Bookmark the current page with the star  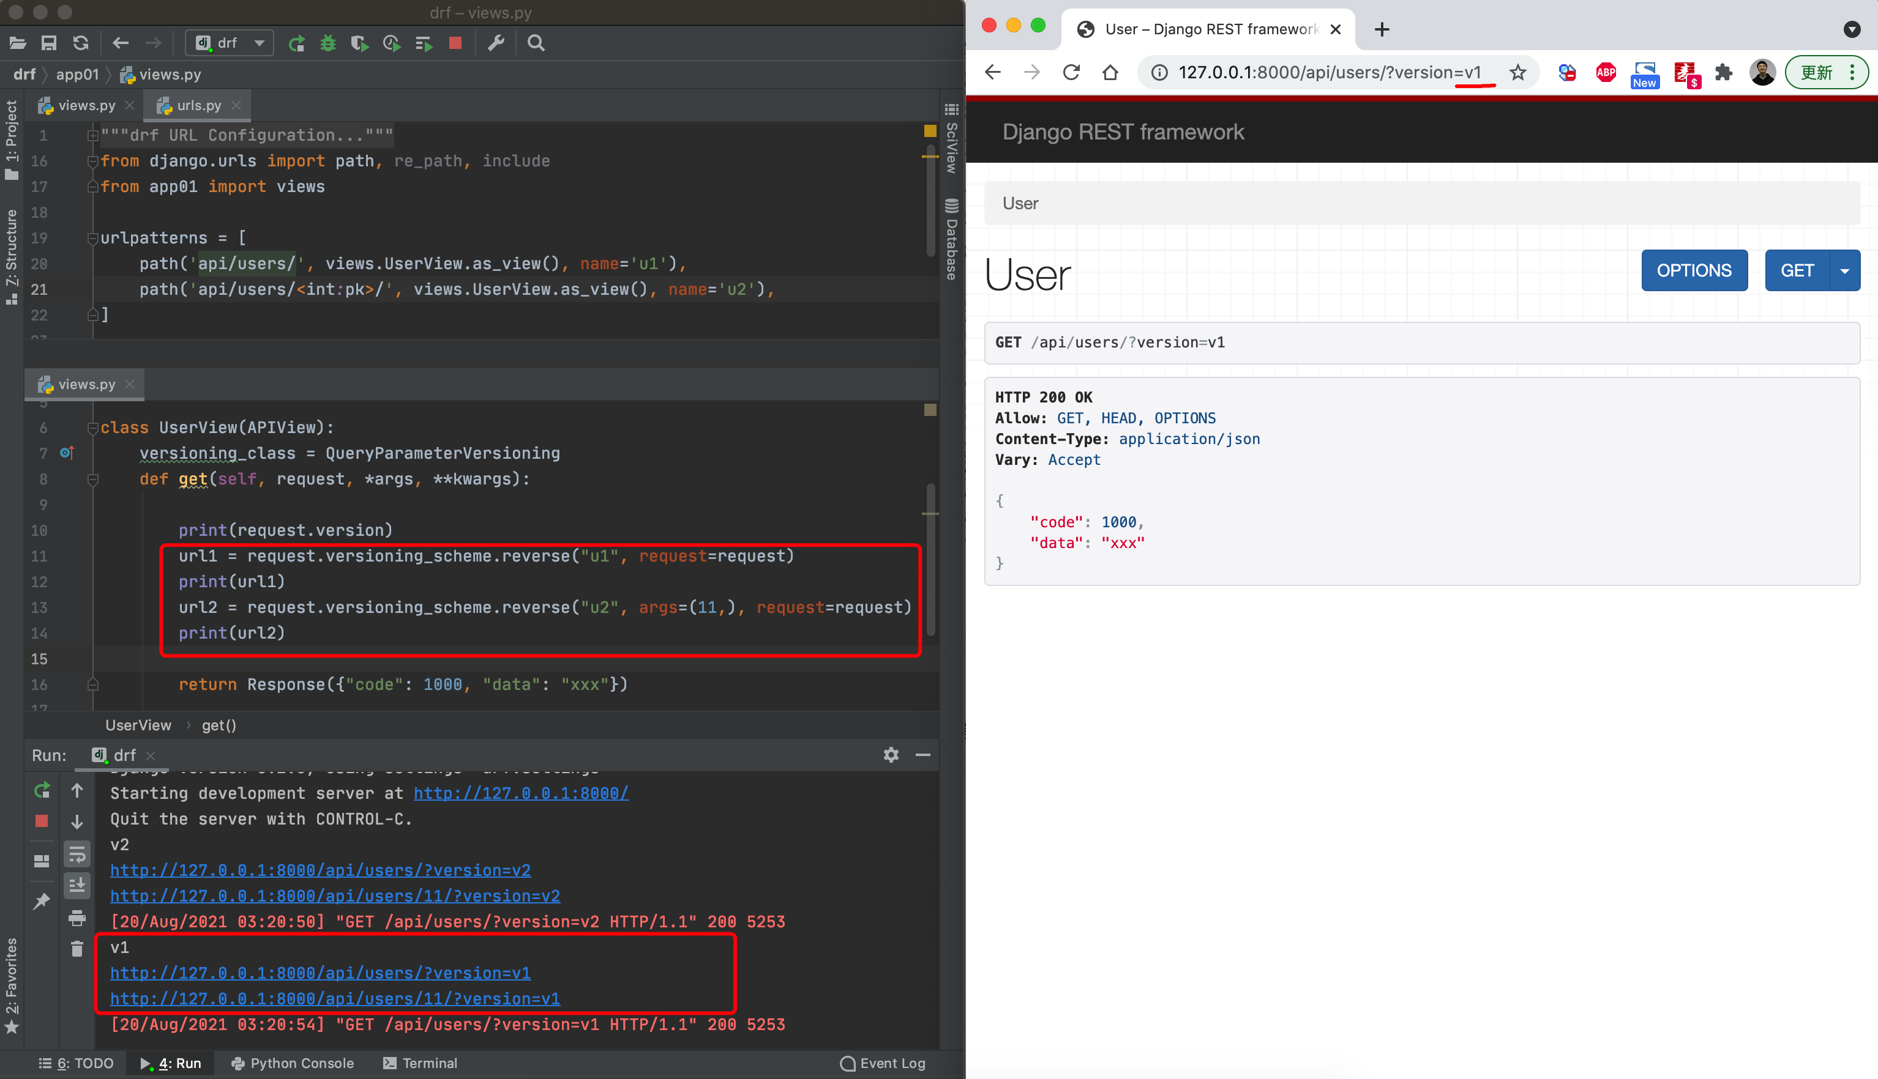click(x=1517, y=72)
